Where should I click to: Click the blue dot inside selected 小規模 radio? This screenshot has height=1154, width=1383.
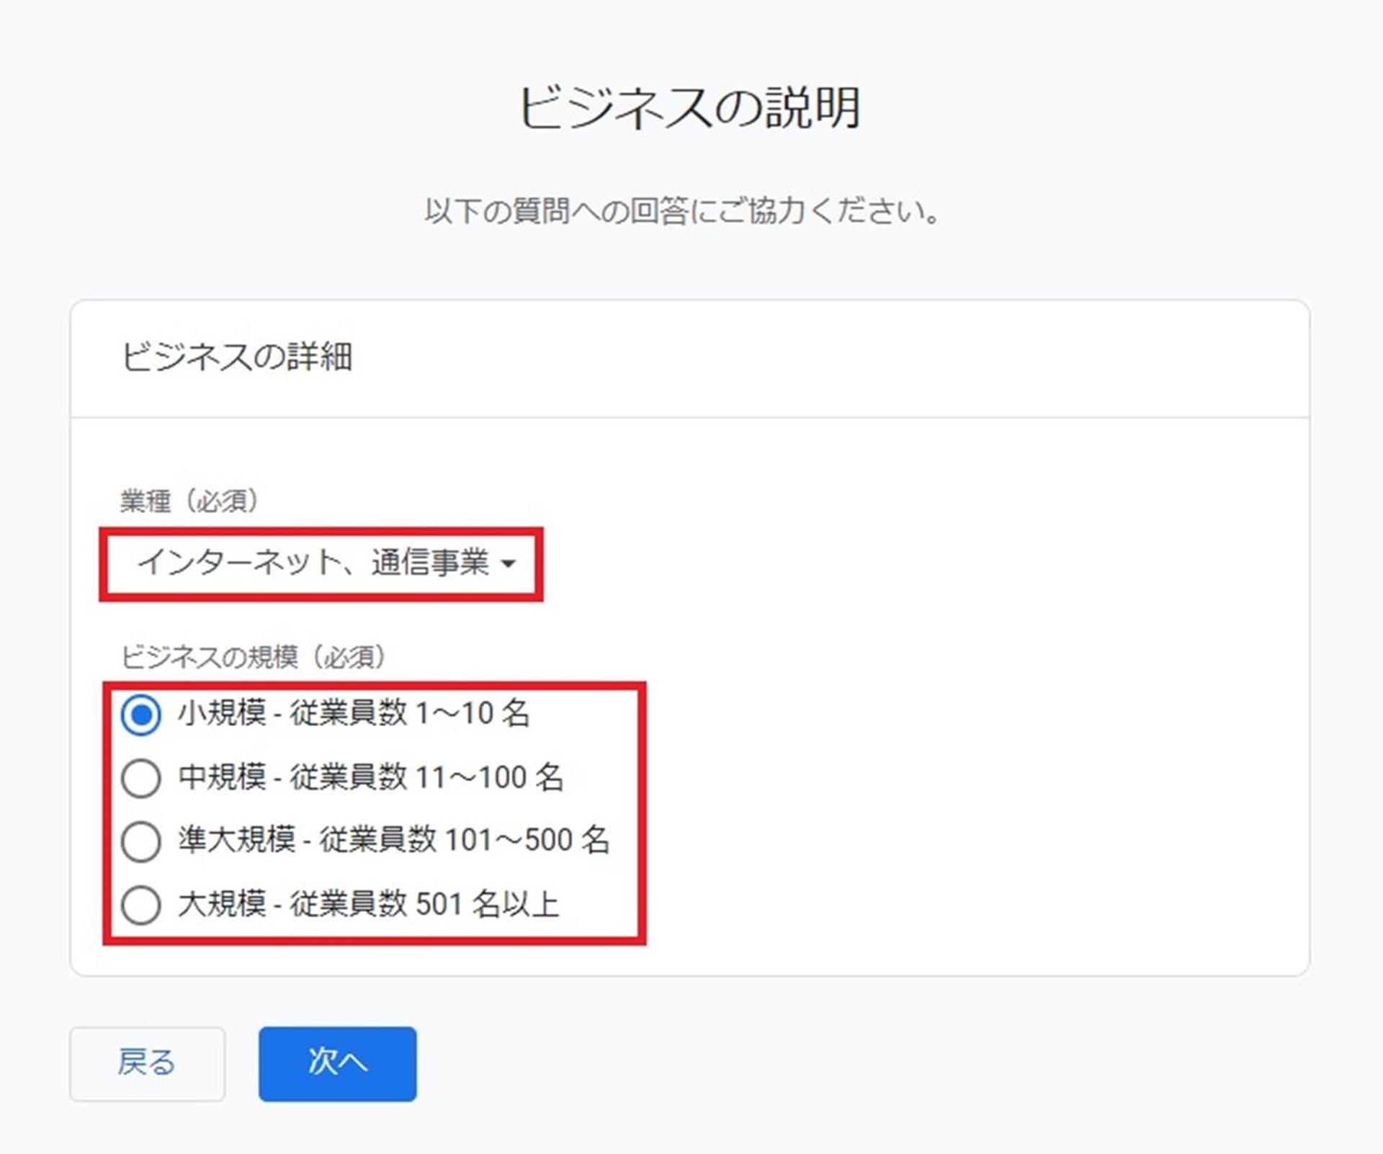(x=141, y=715)
